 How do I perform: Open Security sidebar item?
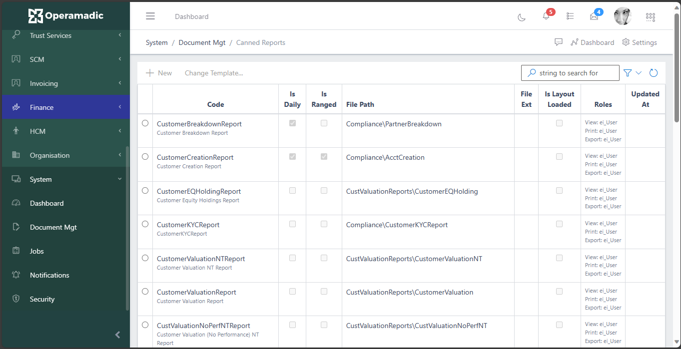(65, 299)
